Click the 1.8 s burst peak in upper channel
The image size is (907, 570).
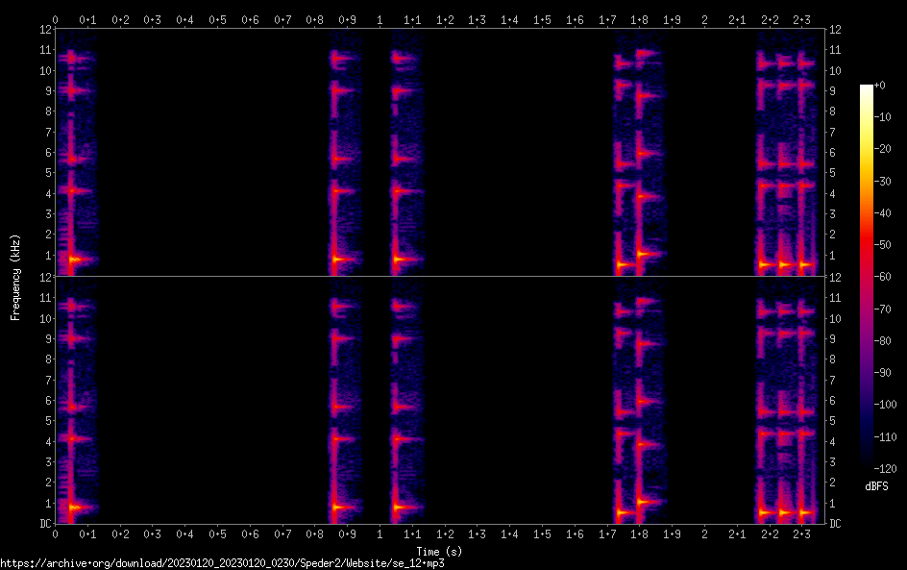642,254
